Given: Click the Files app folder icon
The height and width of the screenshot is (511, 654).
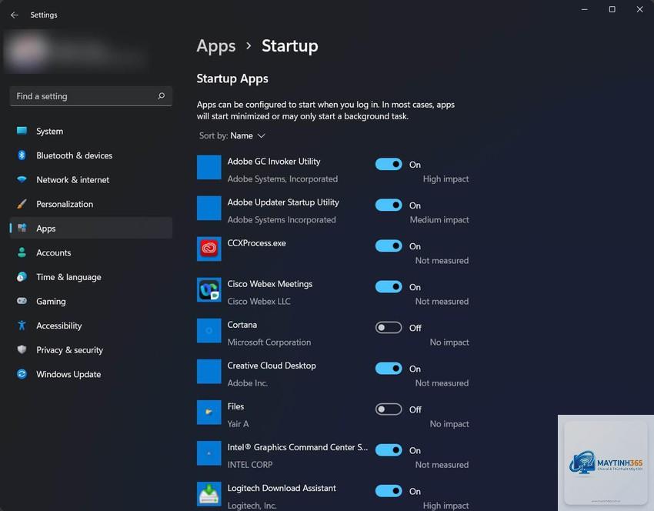Looking at the screenshot, I should coord(209,412).
